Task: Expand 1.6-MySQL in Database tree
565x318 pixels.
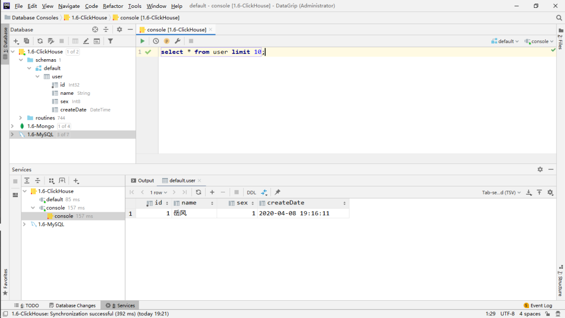Action: click(x=13, y=135)
